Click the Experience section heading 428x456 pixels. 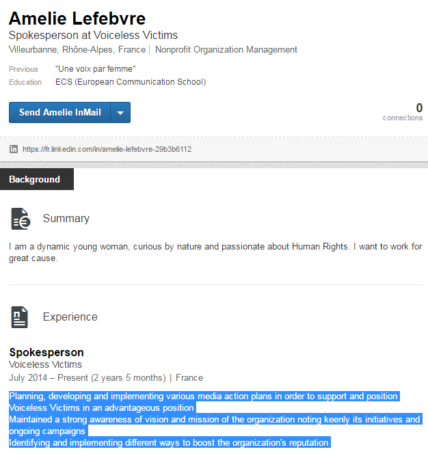tap(70, 317)
